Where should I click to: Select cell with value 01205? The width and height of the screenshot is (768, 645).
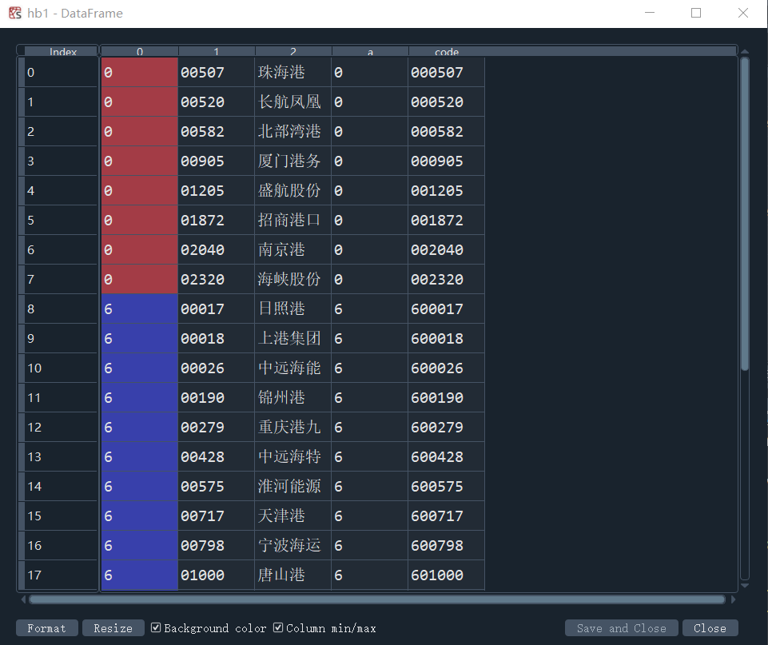217,190
